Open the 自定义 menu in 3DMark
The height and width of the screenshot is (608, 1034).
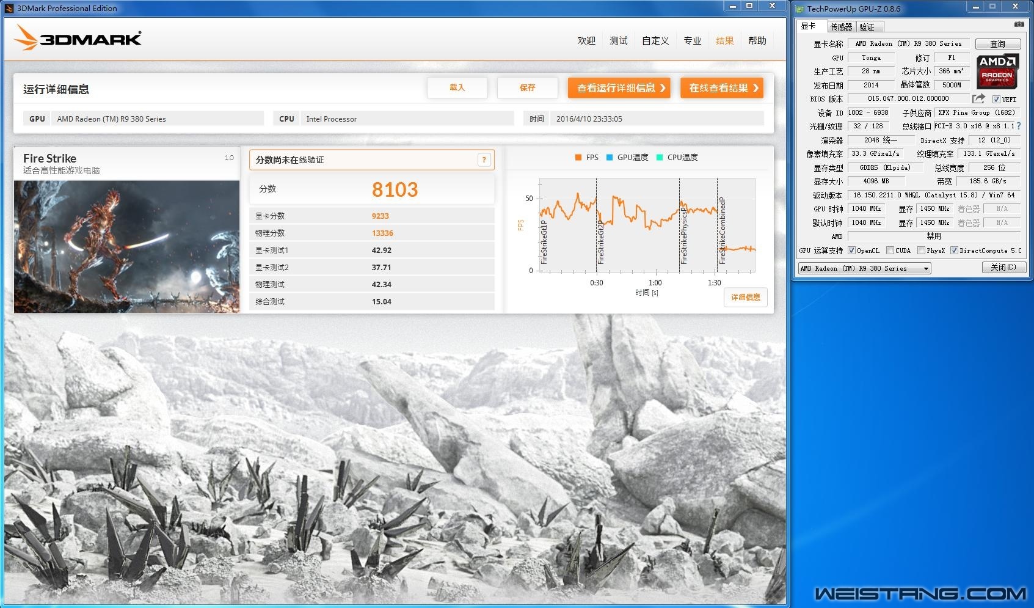(655, 40)
